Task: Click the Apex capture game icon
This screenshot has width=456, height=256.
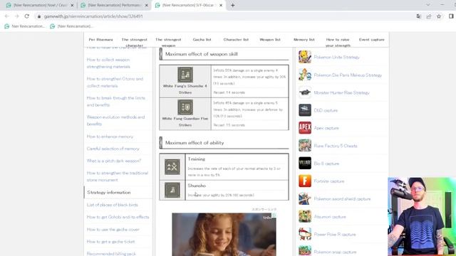Action: coord(305,128)
